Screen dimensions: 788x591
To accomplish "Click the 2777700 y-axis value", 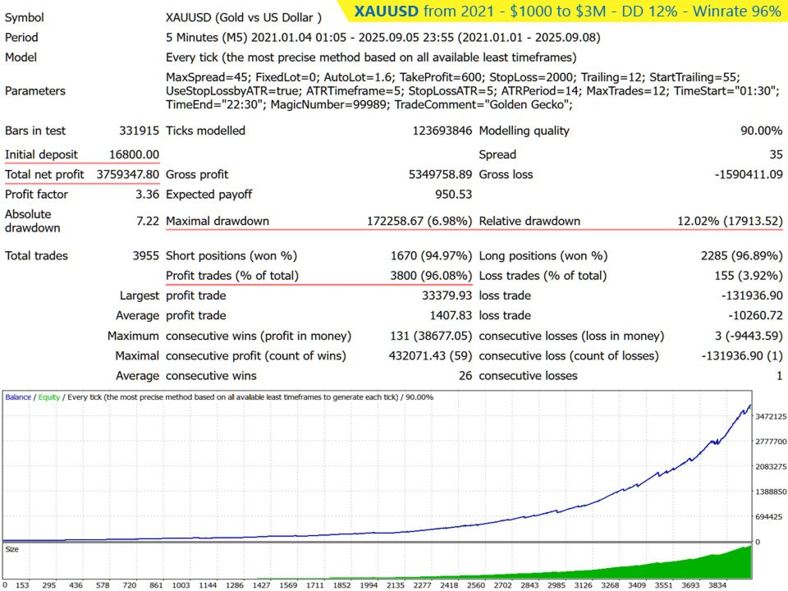I will pos(771,442).
